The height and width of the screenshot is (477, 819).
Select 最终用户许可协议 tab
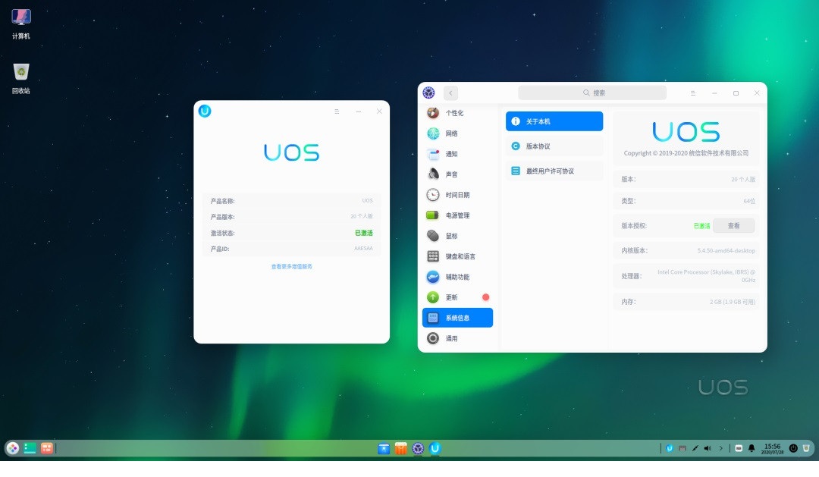click(x=554, y=171)
